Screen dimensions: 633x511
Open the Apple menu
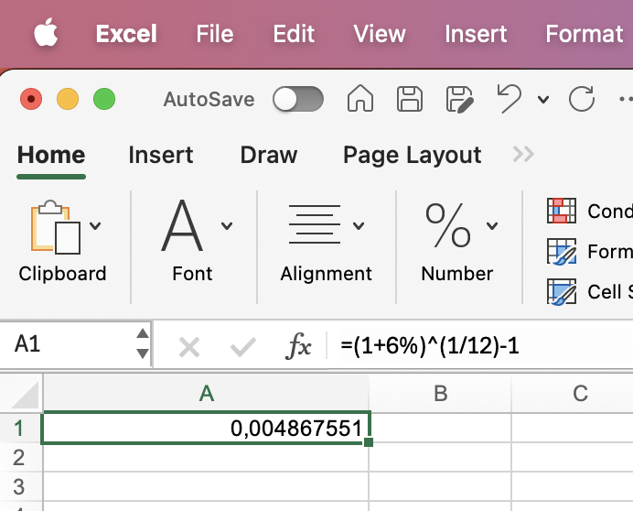(46, 34)
